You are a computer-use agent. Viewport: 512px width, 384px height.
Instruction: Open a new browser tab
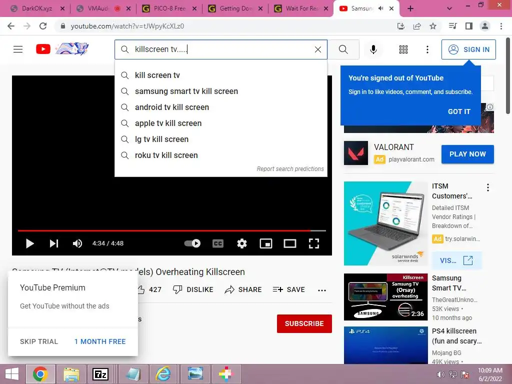[x=410, y=9]
